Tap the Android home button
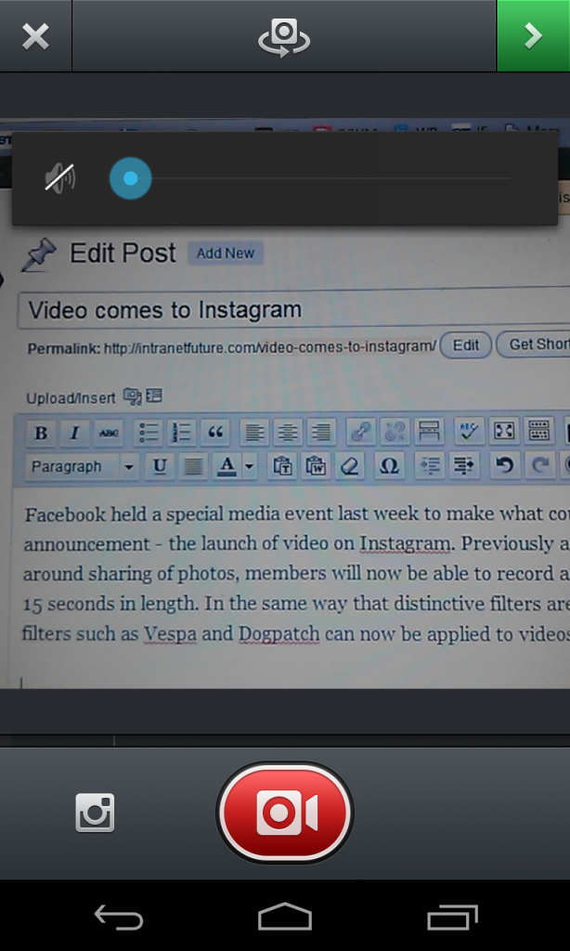570x951 pixels. tap(284, 918)
